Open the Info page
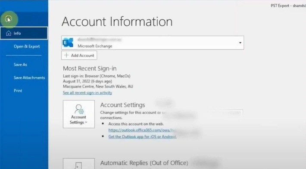Image resolution: width=306 pixels, height=169 pixels. tap(24, 33)
